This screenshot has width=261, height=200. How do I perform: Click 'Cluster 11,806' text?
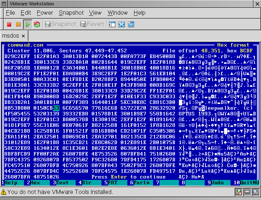point(30,51)
